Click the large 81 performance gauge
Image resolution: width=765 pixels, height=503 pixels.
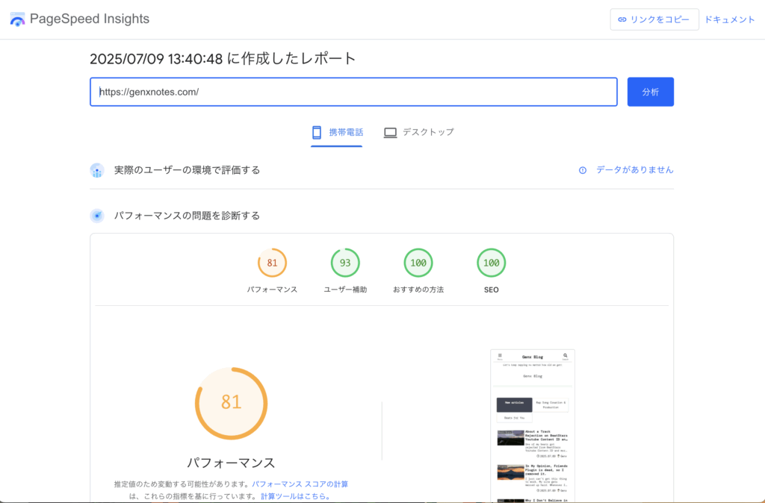click(x=232, y=404)
